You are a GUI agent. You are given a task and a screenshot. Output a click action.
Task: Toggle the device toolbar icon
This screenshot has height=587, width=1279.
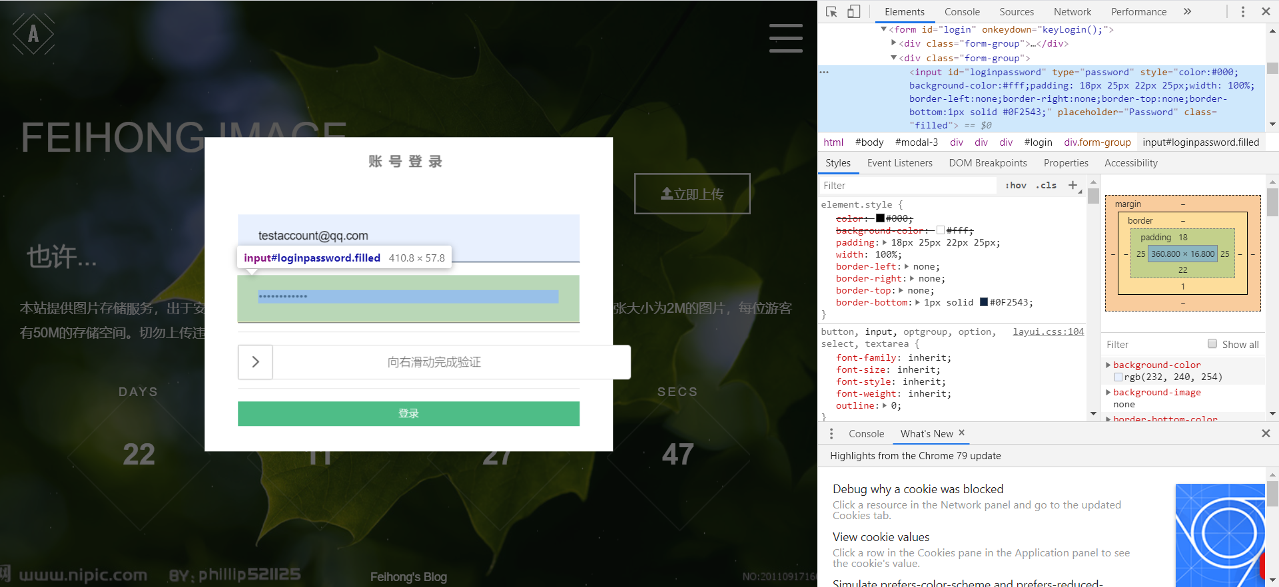pos(853,11)
